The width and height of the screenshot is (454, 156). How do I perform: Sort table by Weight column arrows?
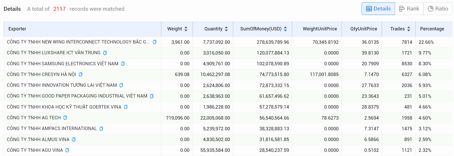pos(186,29)
